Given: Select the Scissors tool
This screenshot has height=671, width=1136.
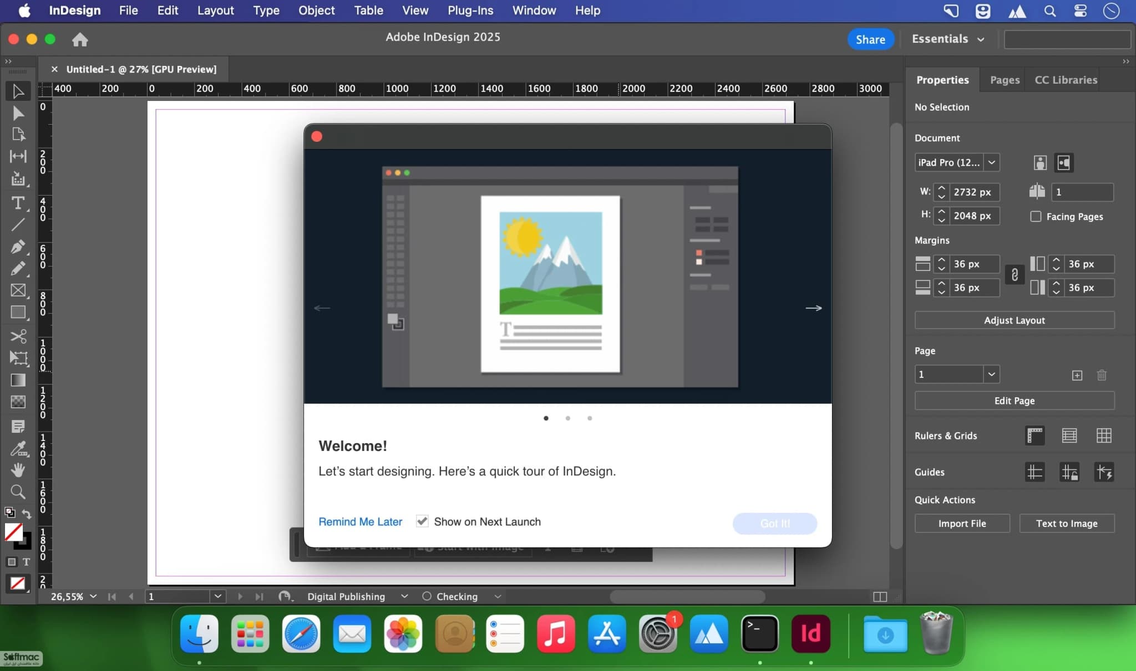Looking at the screenshot, I should point(18,336).
